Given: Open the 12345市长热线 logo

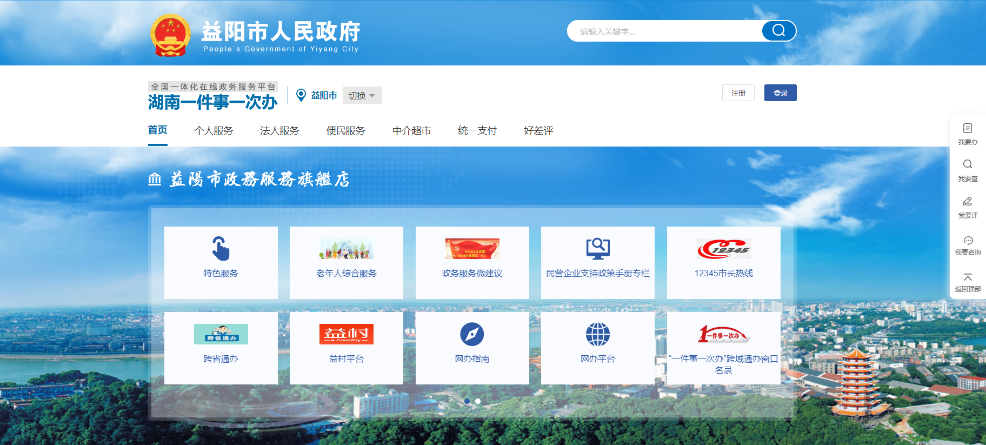Looking at the screenshot, I should click(723, 249).
